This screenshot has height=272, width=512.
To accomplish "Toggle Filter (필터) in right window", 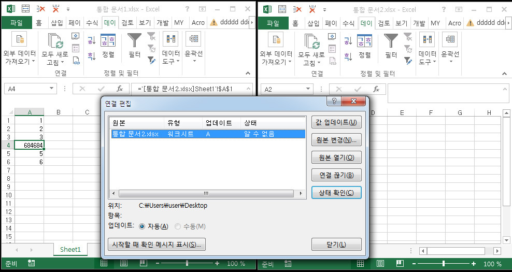I will (391, 46).
